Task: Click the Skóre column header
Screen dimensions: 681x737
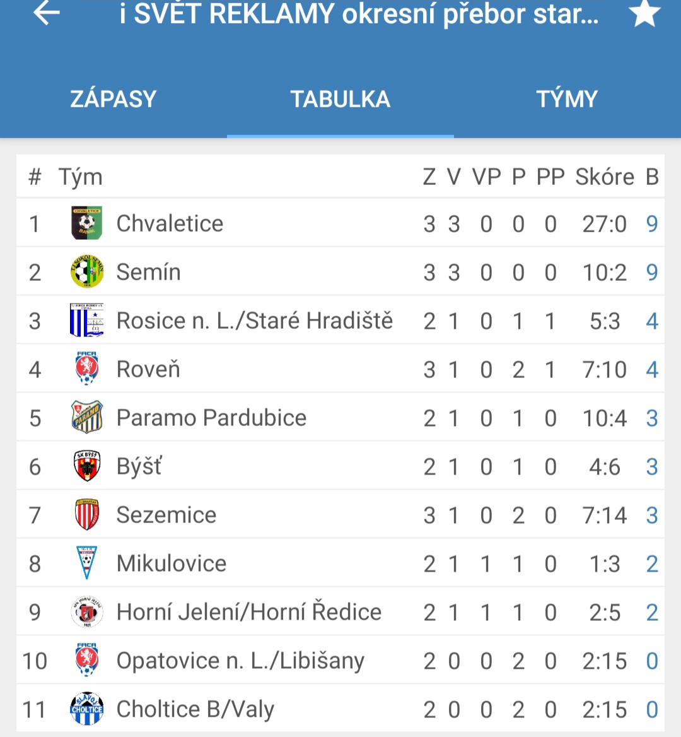Action: pos(605,177)
